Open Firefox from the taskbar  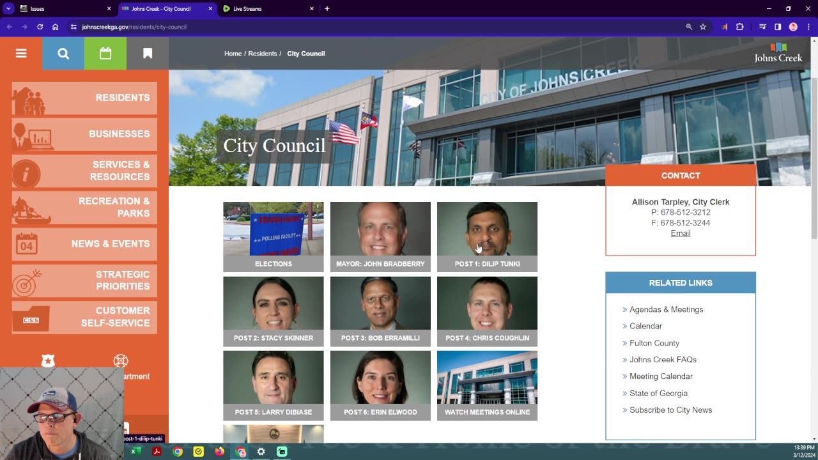click(x=219, y=452)
